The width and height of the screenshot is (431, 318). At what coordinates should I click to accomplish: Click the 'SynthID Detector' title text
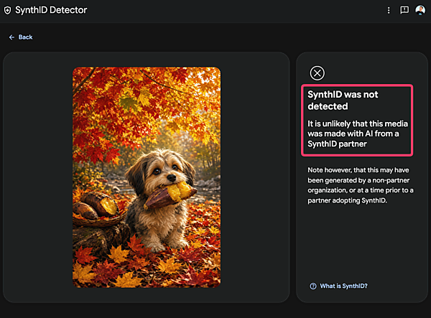pyautogui.click(x=51, y=10)
